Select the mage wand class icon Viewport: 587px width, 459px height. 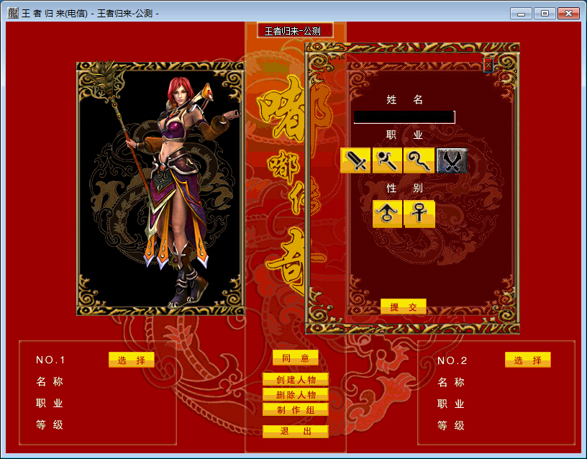(387, 160)
